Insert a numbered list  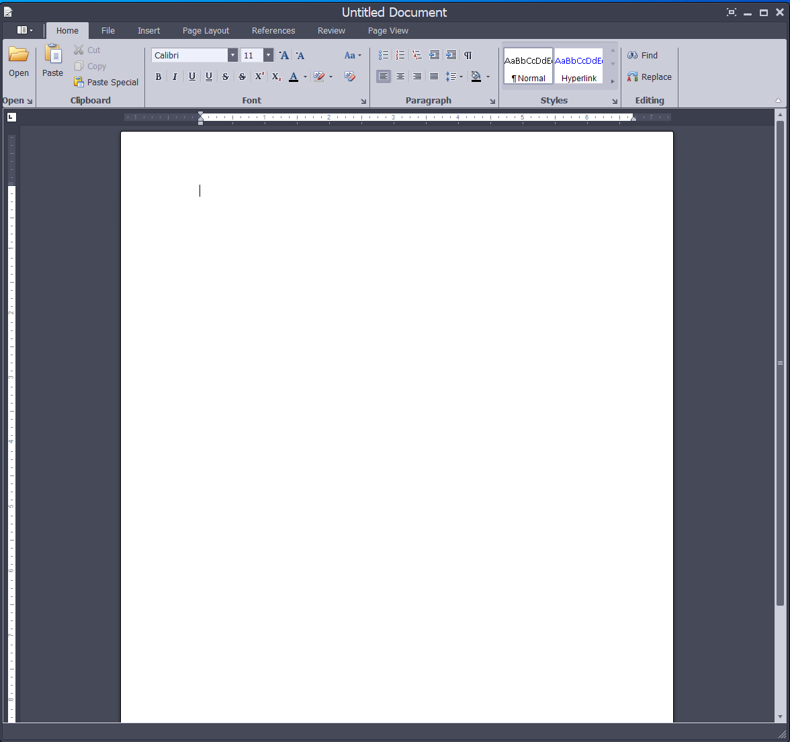point(400,55)
